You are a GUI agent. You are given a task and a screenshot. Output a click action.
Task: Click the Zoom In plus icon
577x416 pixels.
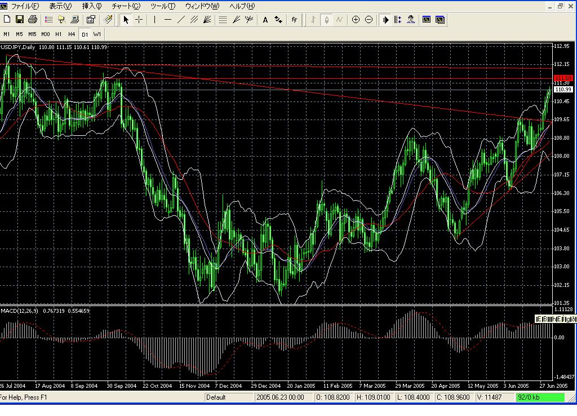click(356, 20)
